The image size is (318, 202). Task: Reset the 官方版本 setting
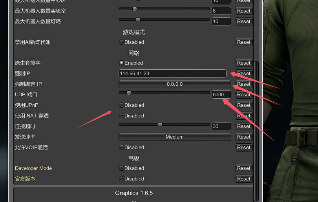point(243,179)
